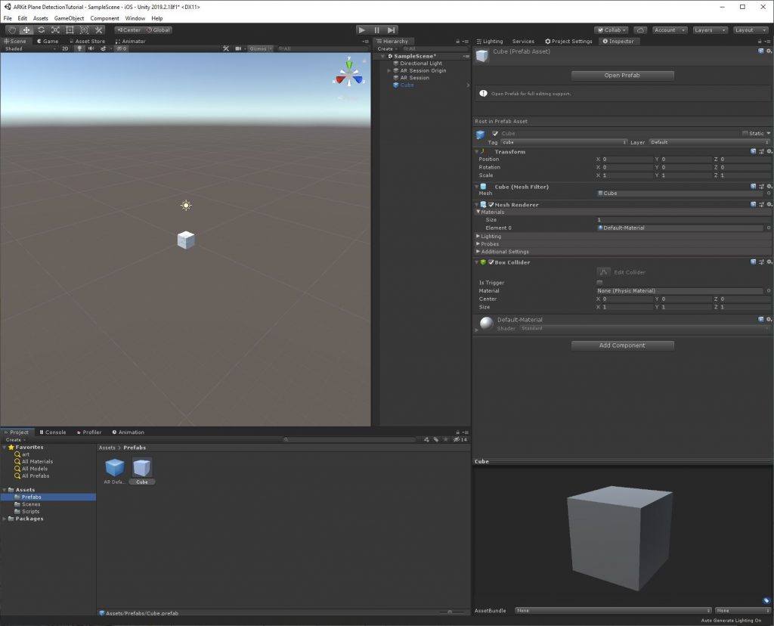The height and width of the screenshot is (626, 774).
Task: Open object picker for Element 0 material
Action: pyautogui.click(x=769, y=228)
